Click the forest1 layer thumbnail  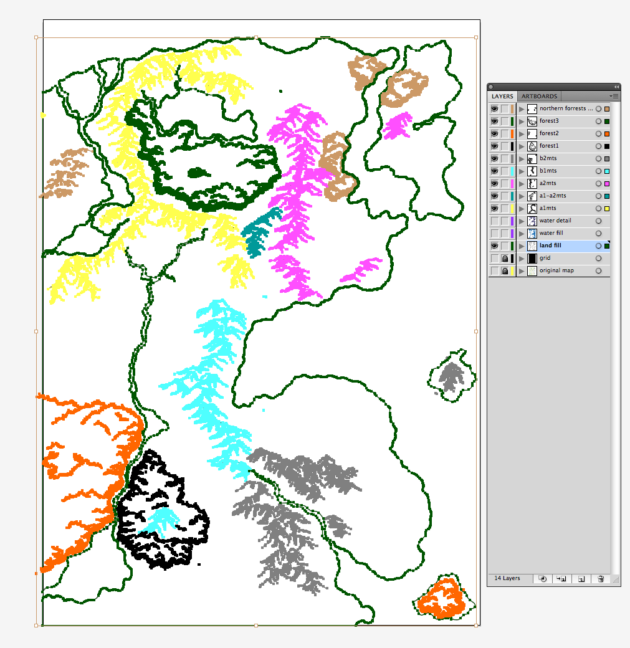[532, 146]
